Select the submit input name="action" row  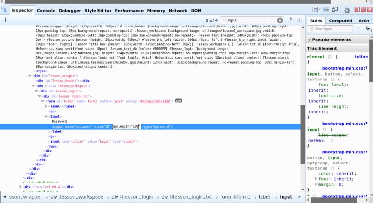[94, 141]
